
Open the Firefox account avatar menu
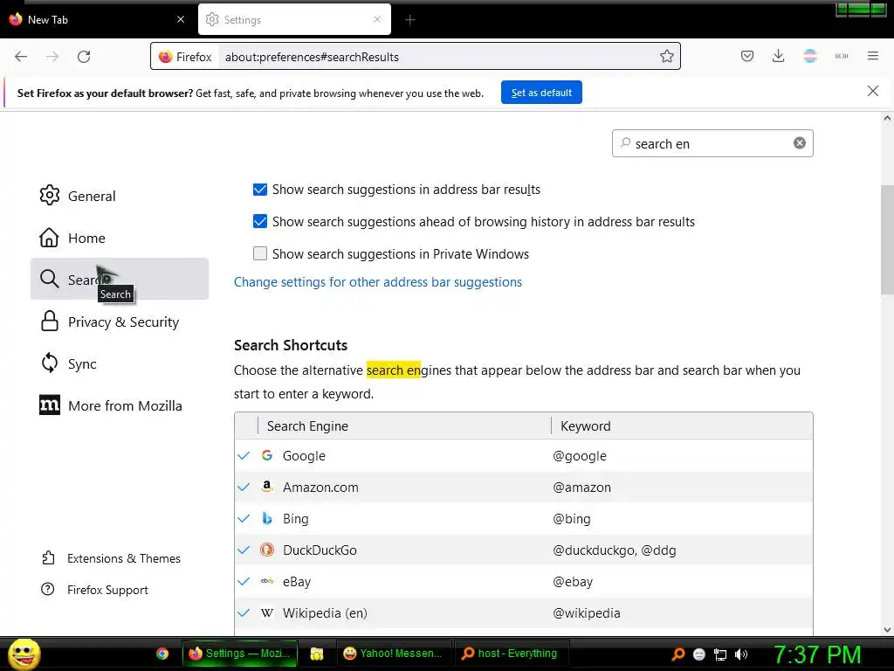[x=809, y=56]
